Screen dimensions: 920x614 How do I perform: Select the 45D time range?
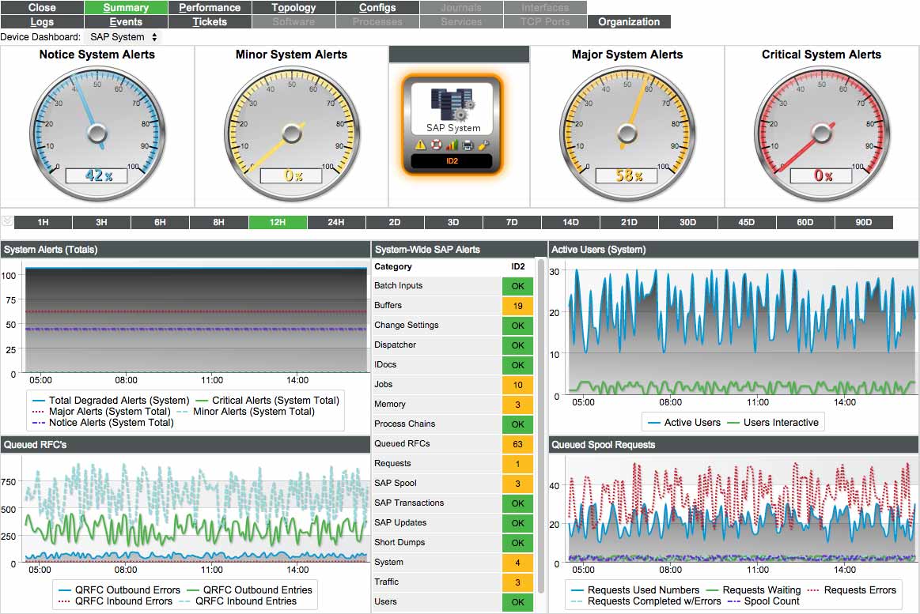tap(746, 222)
